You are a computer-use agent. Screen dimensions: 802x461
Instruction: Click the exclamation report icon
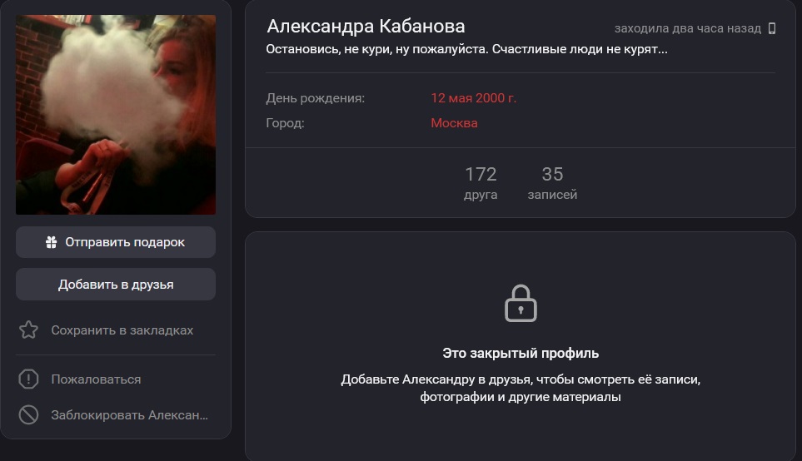[28, 379]
